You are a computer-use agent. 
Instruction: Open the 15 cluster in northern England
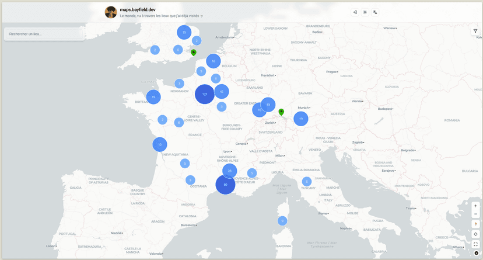pos(184,32)
